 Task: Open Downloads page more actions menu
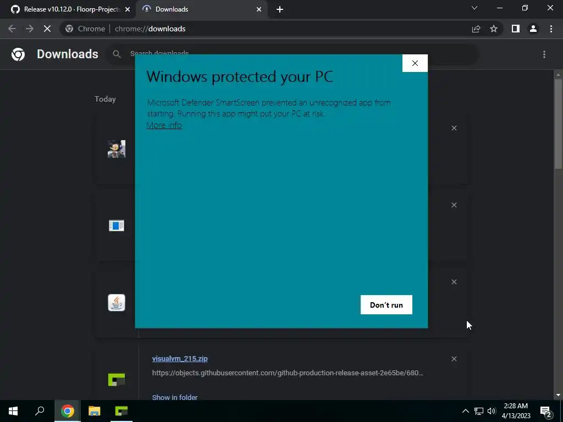[544, 54]
